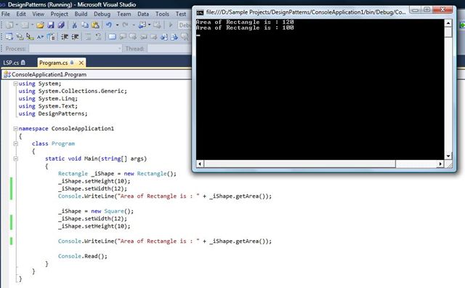Click the Decrease Line Indent icon

point(65,36)
